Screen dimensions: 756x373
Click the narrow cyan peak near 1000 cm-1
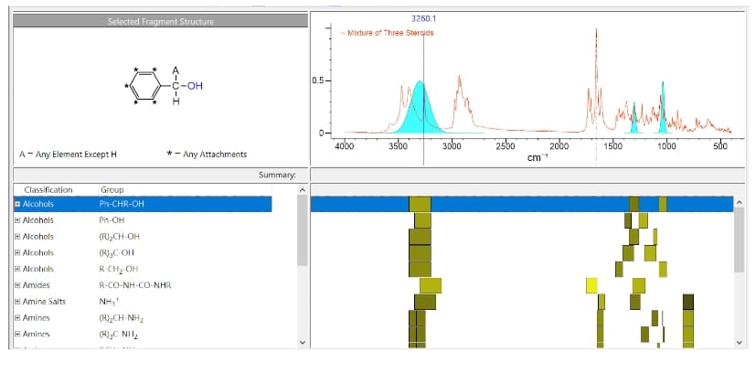click(x=663, y=110)
